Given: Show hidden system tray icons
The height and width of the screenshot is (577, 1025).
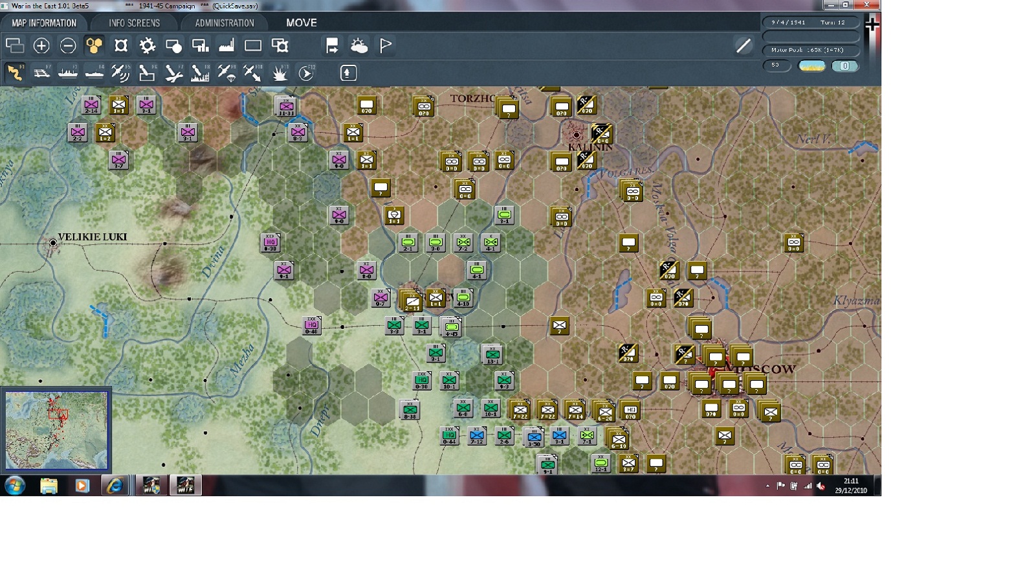Looking at the screenshot, I should coord(767,486).
